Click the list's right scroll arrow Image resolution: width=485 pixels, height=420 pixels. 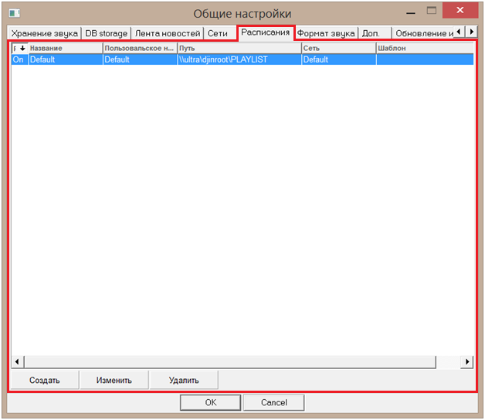(467, 361)
